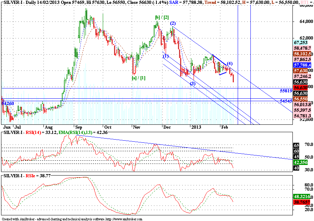Select the Sep month axis label
This screenshot has height=221, width=314.
point(79,127)
